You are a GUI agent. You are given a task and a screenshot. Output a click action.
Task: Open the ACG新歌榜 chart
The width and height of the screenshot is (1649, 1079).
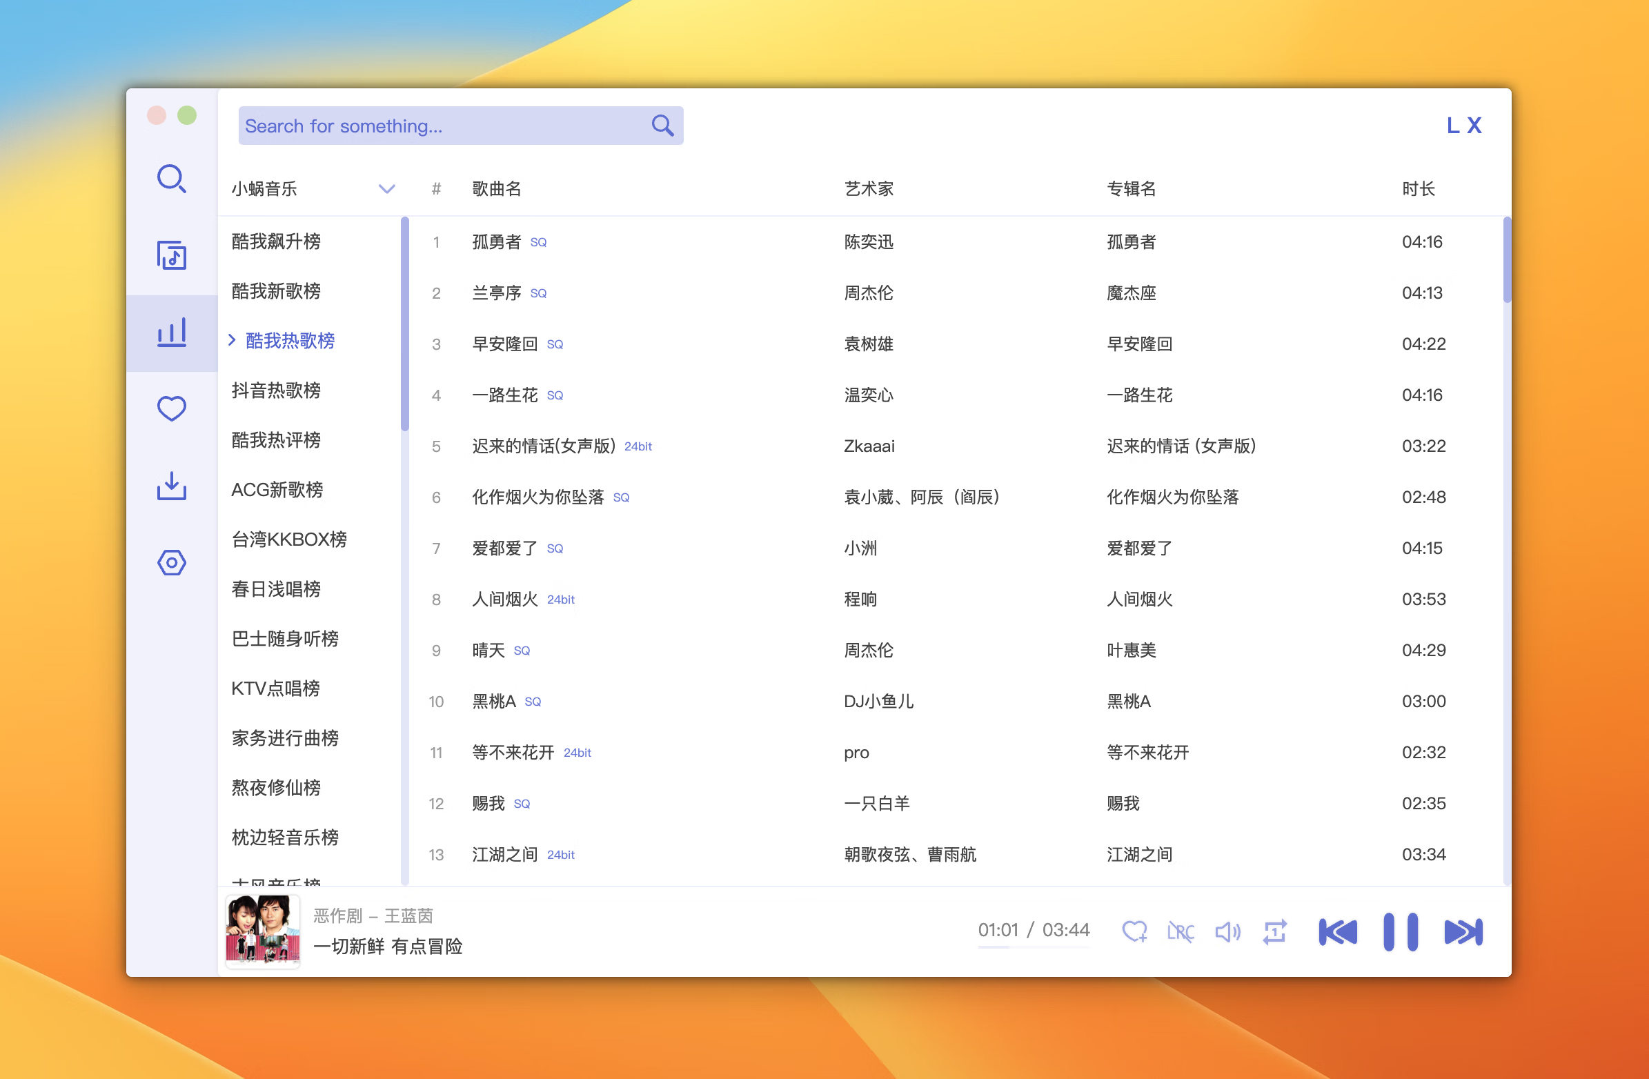pyautogui.click(x=277, y=489)
